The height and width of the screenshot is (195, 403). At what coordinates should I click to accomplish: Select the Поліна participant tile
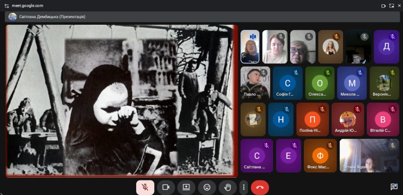click(x=312, y=120)
